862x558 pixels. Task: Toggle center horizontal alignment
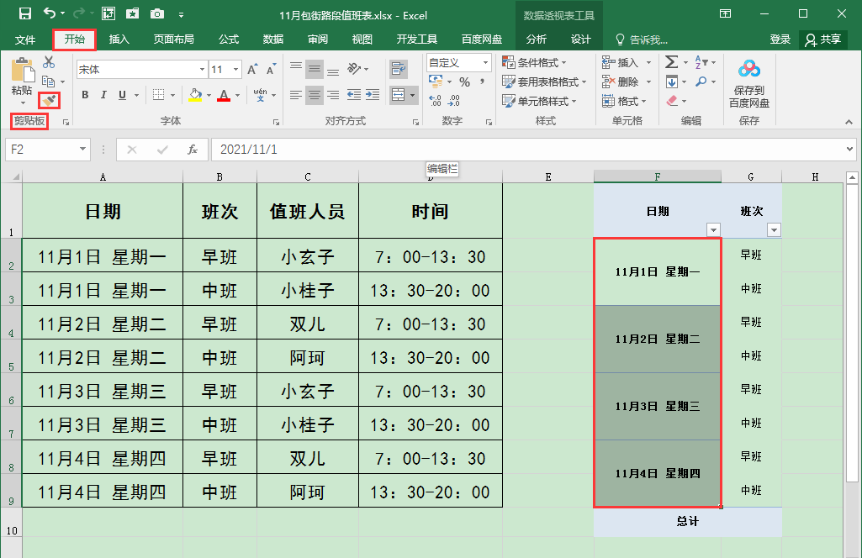[x=315, y=96]
